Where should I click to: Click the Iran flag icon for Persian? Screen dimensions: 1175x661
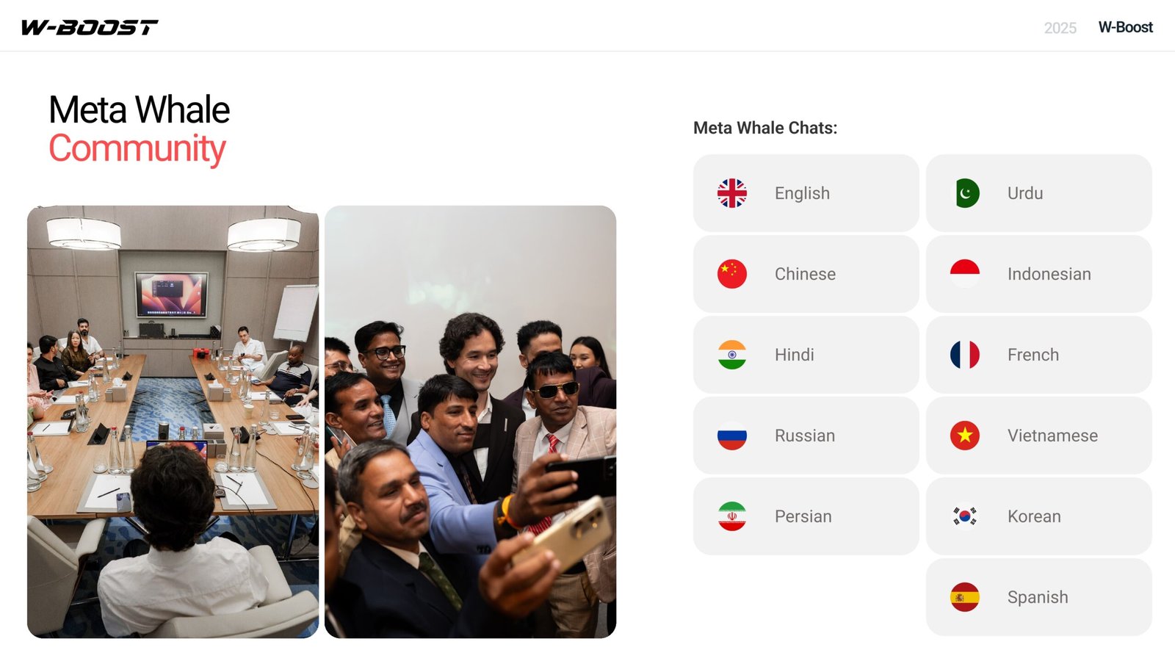coord(731,516)
